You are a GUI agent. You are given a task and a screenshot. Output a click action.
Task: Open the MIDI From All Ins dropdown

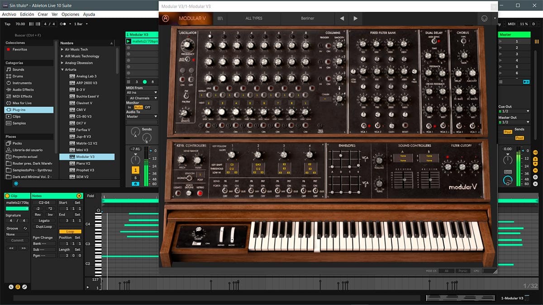click(142, 93)
